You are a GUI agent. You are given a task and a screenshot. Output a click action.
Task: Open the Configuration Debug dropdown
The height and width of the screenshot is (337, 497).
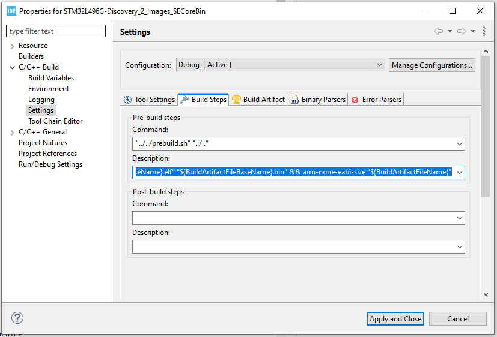[281, 65]
